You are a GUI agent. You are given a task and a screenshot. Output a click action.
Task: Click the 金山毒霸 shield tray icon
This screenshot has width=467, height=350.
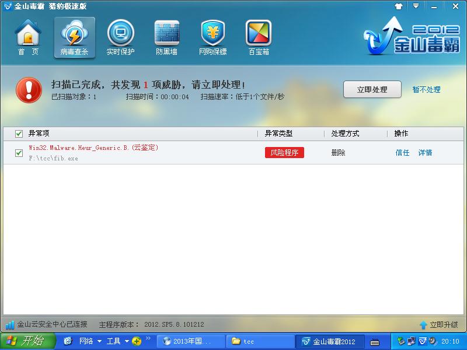click(422, 341)
